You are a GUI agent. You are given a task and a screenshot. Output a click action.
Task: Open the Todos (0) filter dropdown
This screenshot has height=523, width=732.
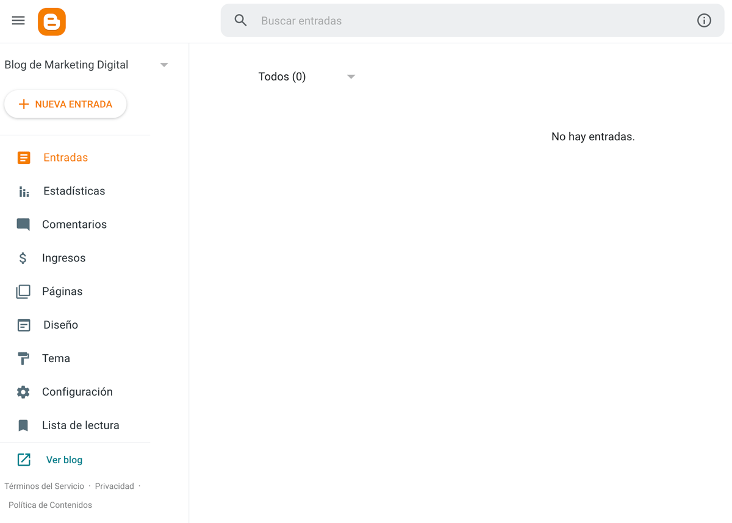tap(351, 77)
